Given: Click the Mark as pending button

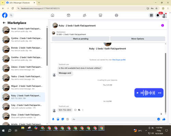Looking at the screenshot, I should click(x=81, y=39).
